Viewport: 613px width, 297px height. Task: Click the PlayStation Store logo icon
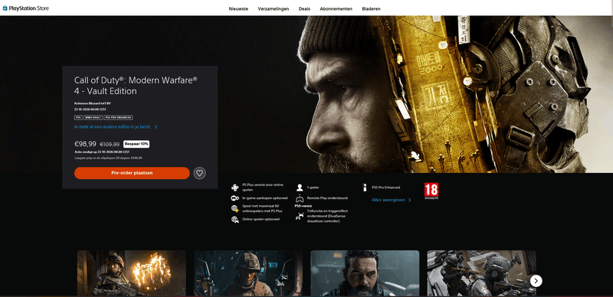tap(5, 8)
